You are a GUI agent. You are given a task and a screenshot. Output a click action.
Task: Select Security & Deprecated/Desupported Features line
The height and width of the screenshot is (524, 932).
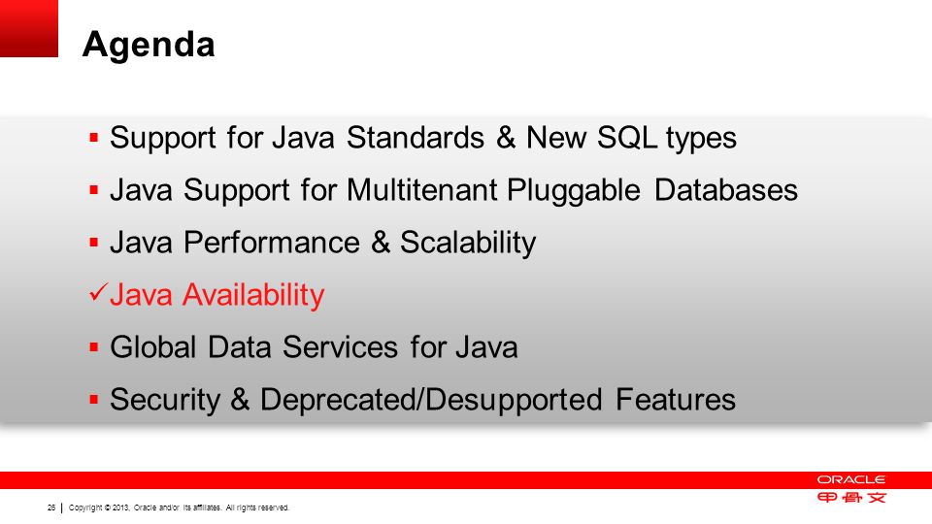tap(422, 399)
